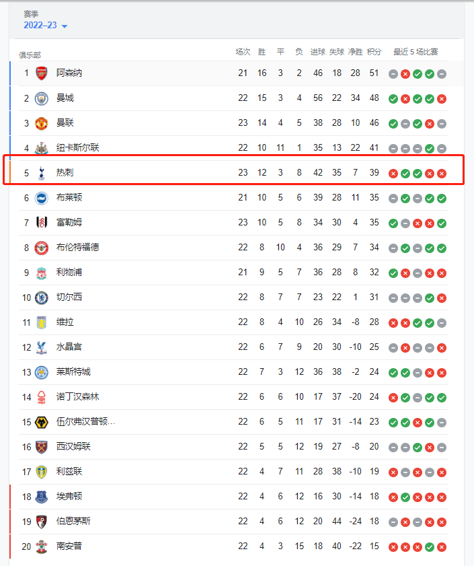Click 南安普顿's last recent-match result icon
This screenshot has width=474, height=566.
click(442, 547)
